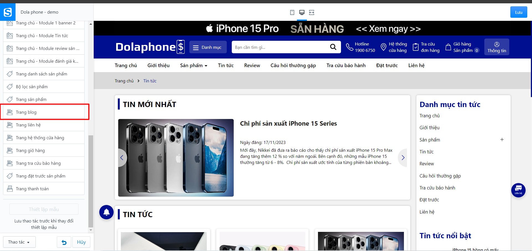Open Đặt trước in the navigation bar
The width and height of the screenshot is (532, 251).
[387, 65]
